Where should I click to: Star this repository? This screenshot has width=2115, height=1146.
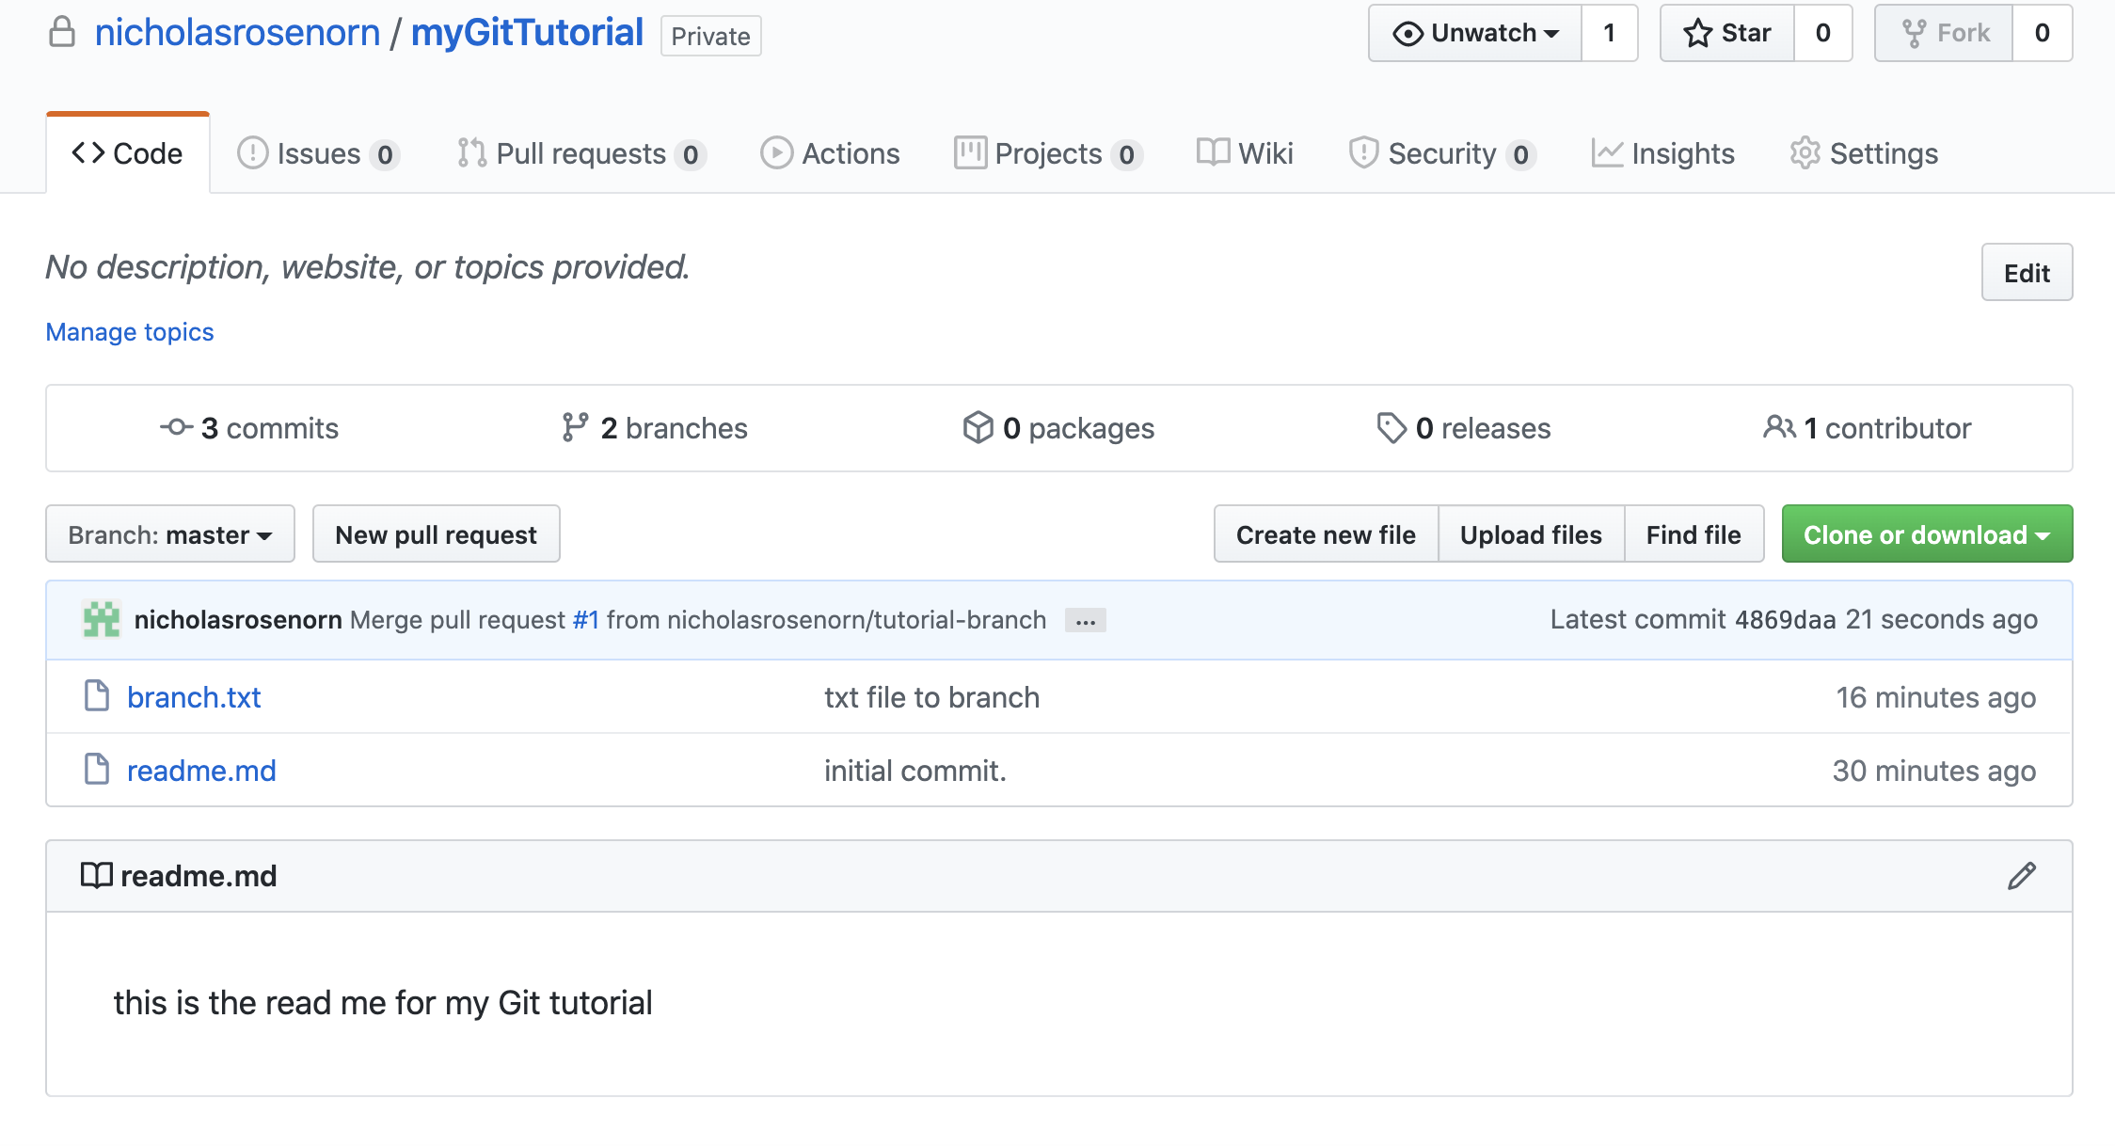click(1727, 34)
